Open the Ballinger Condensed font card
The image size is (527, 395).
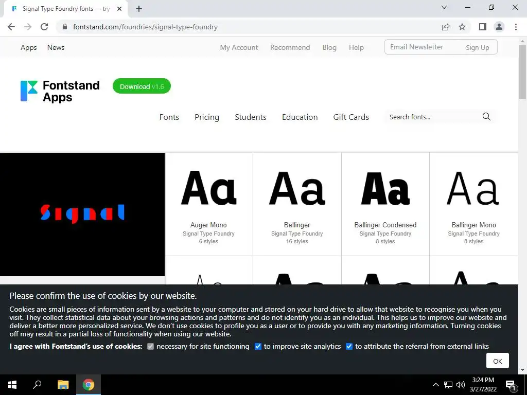pos(385,204)
